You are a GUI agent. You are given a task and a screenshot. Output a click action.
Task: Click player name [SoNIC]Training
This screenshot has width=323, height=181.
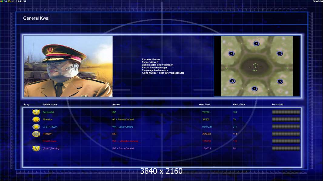(x=51, y=148)
